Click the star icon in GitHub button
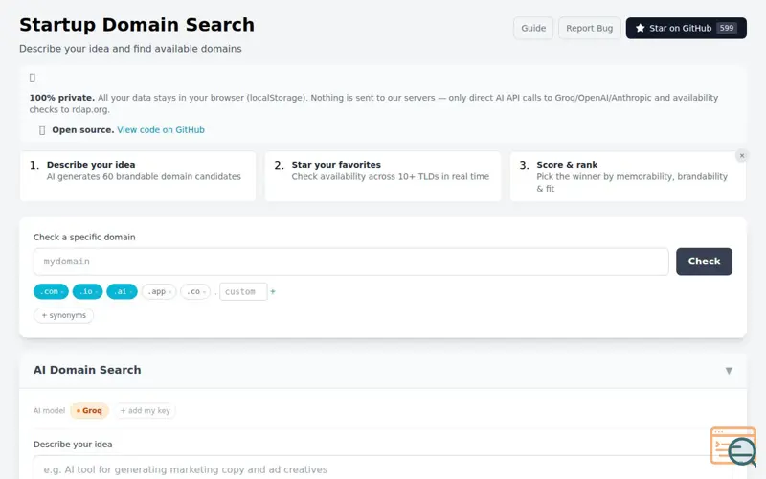 point(640,29)
